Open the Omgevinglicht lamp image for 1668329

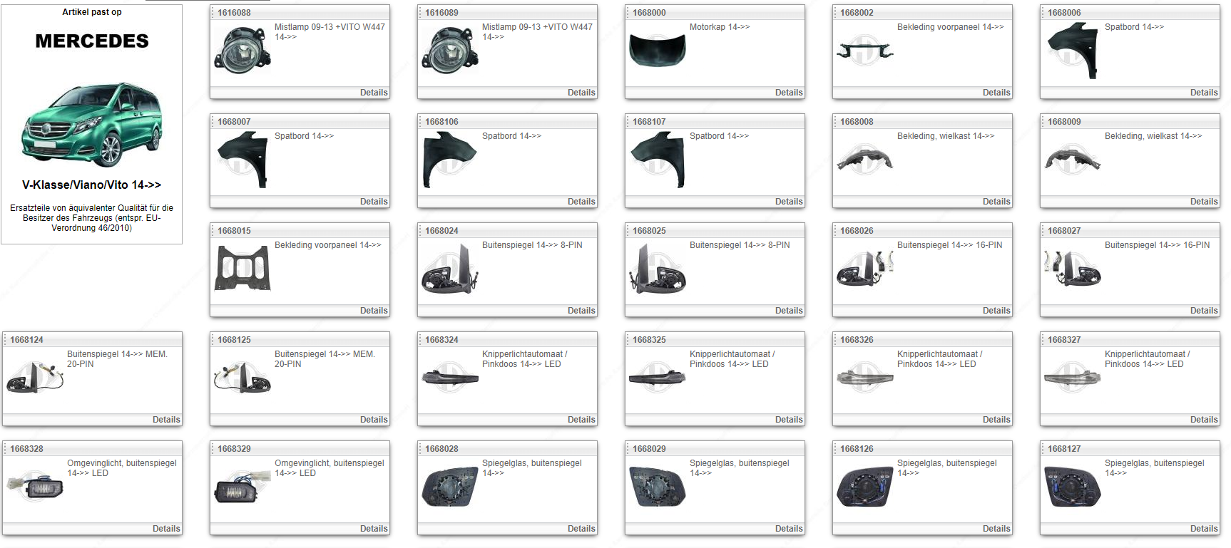click(x=242, y=488)
